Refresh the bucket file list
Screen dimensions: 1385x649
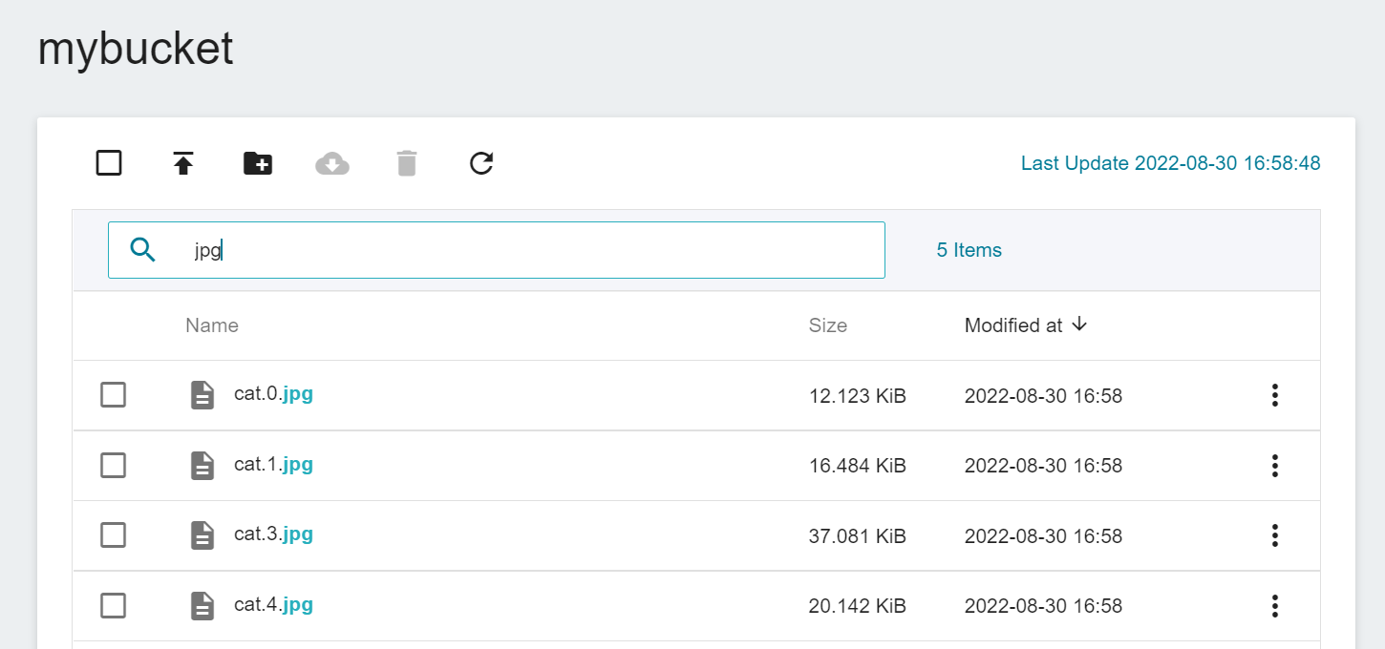(x=481, y=163)
